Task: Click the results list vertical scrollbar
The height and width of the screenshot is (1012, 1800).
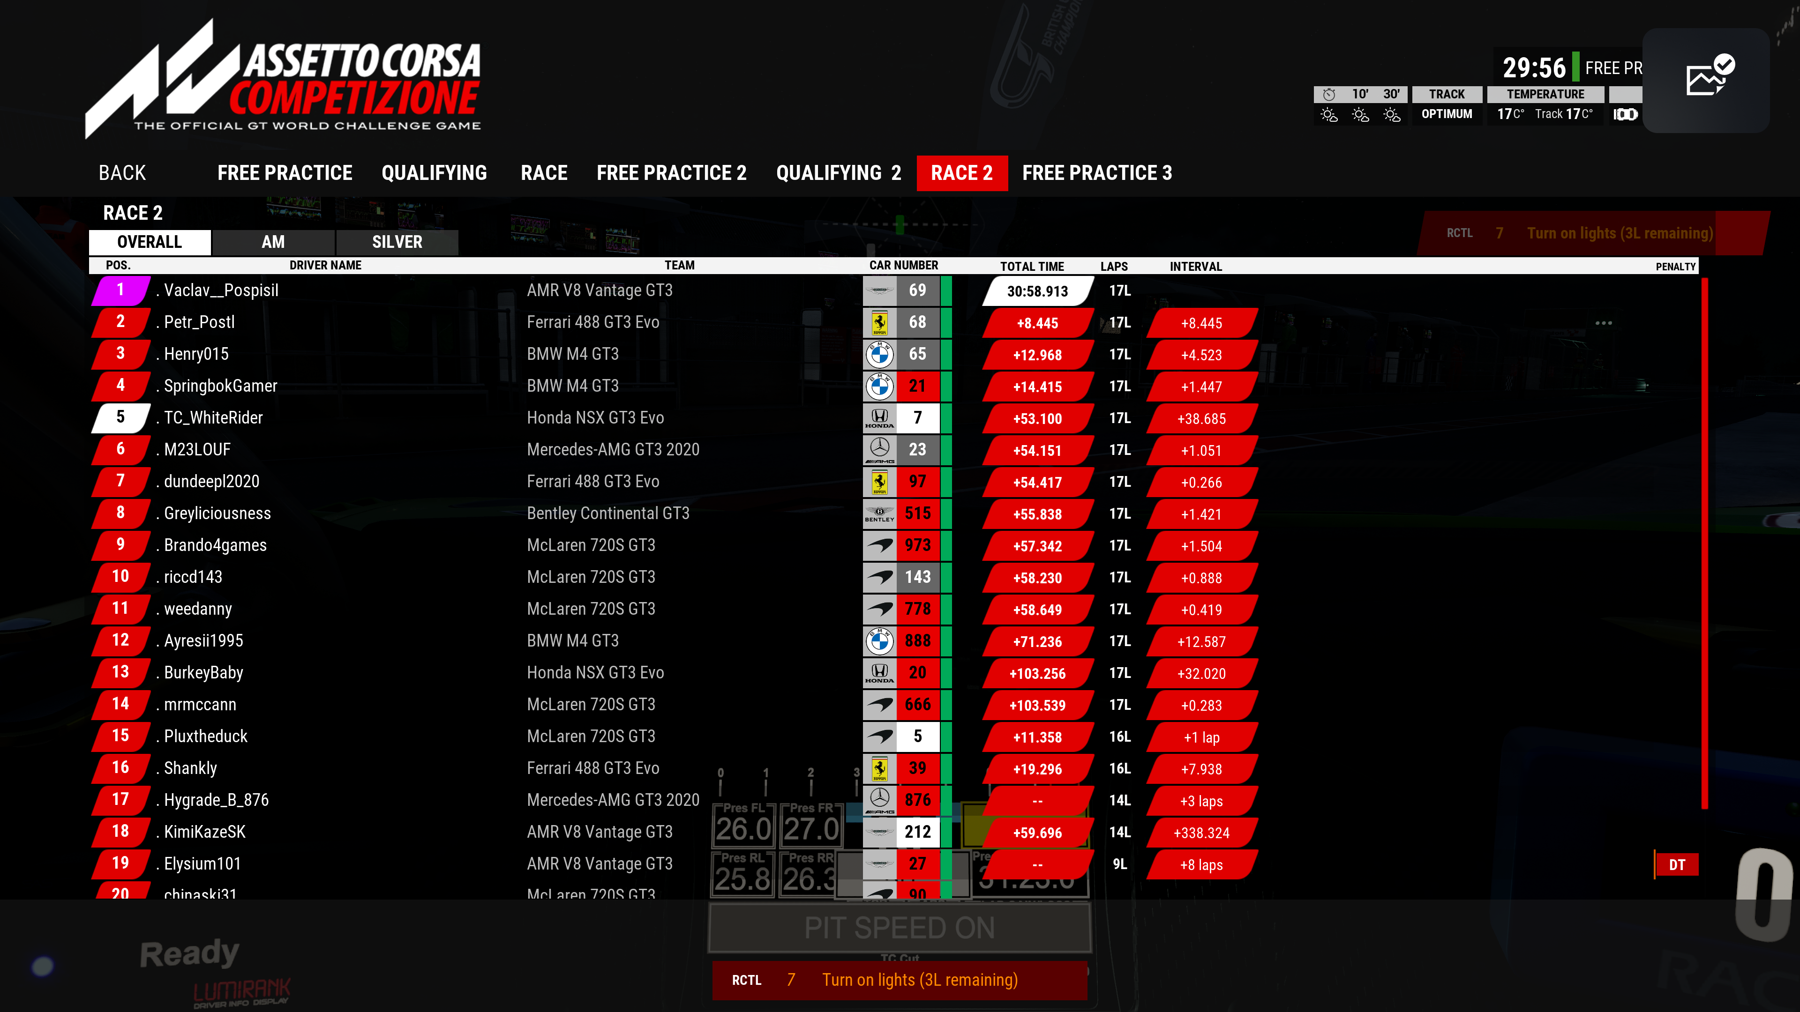Action: pyautogui.click(x=1705, y=543)
